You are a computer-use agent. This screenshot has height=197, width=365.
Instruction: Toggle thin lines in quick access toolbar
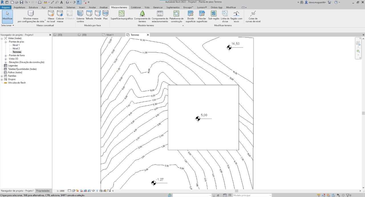[79, 2]
